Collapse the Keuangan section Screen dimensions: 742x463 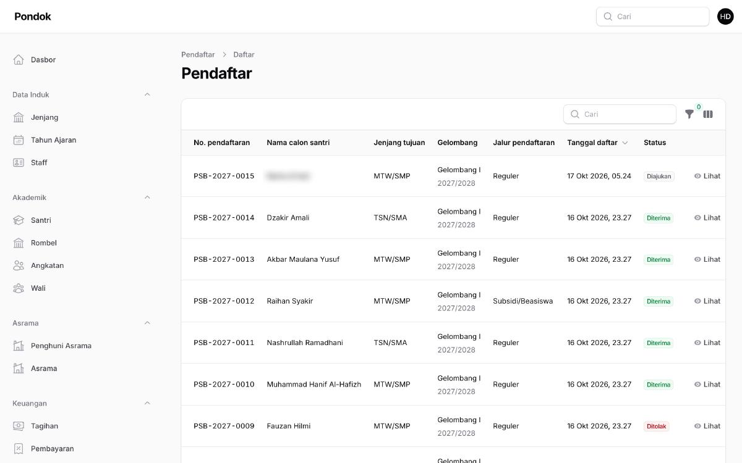147,403
